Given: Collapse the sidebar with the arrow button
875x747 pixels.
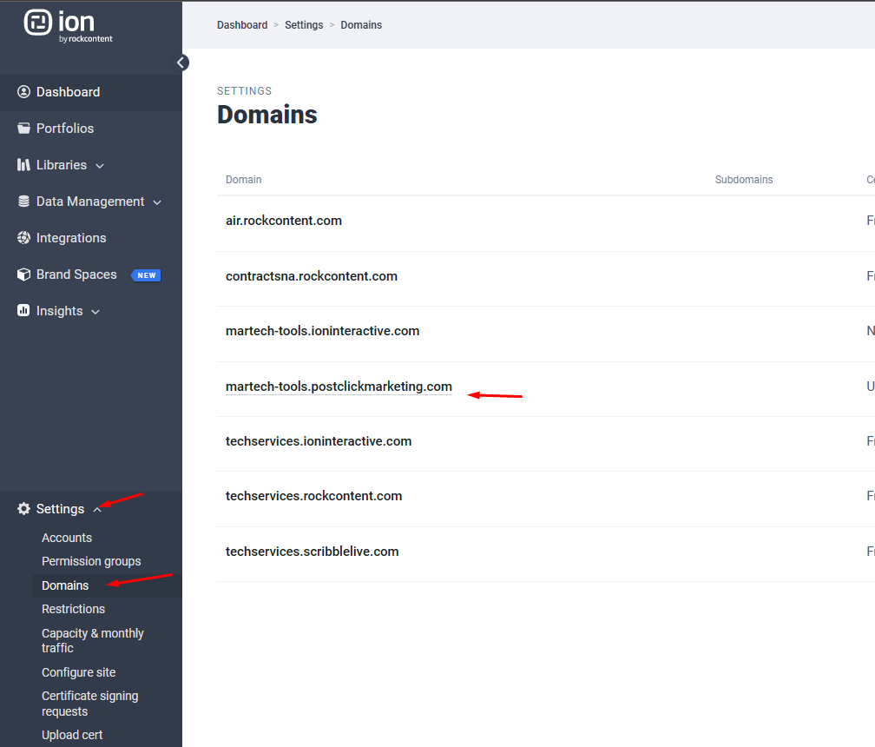Looking at the screenshot, I should tap(181, 63).
